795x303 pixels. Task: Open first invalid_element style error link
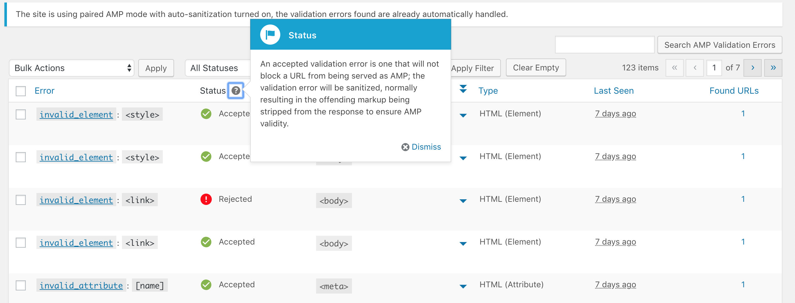[76, 114]
